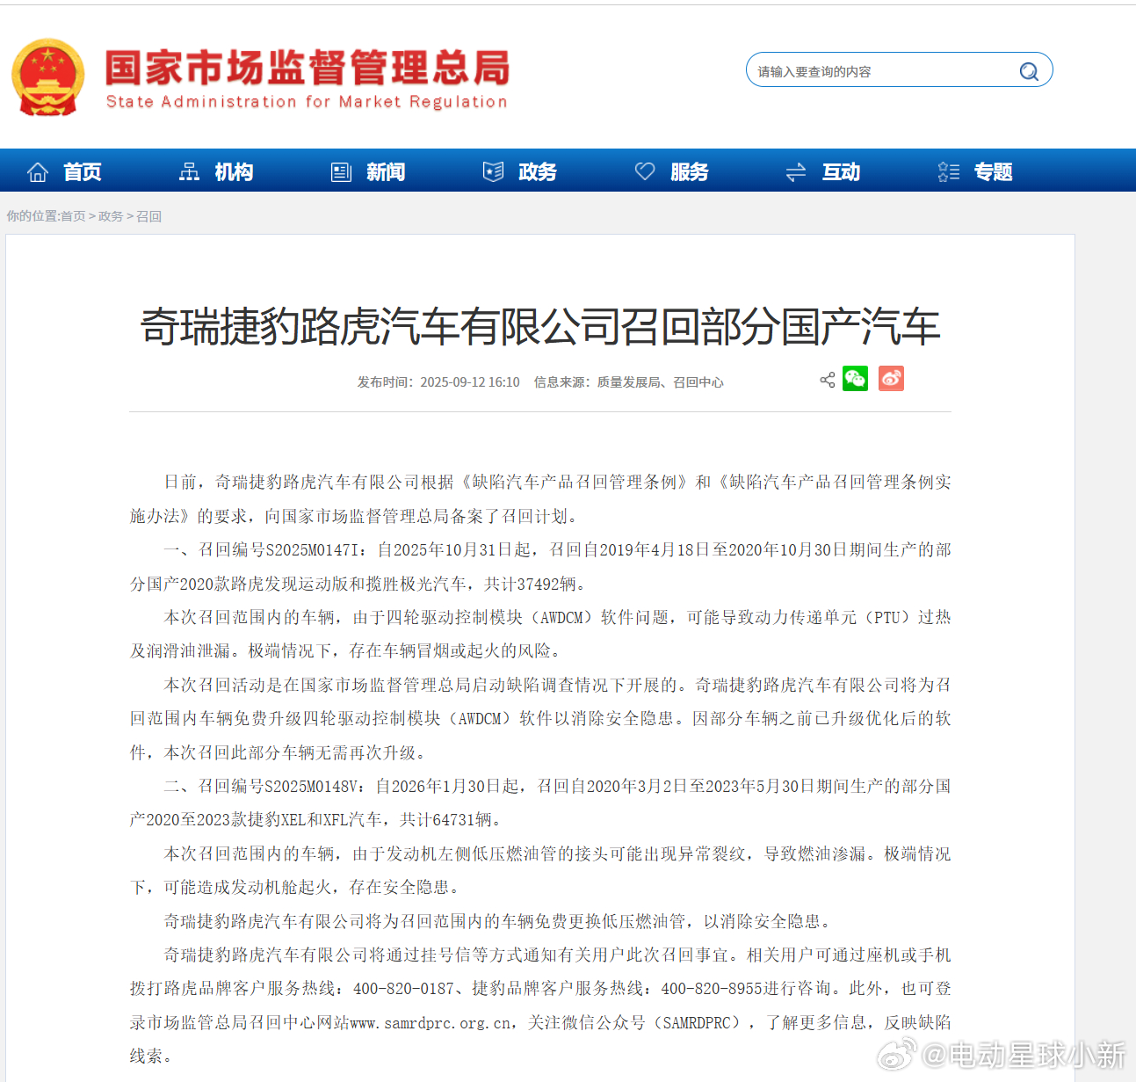Screen dimensions: 1136x1082
Task: Click the source text 质量发展局、召回中心
Action: pos(661,382)
